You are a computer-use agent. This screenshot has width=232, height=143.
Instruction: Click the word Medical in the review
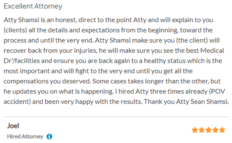coord(212,51)
